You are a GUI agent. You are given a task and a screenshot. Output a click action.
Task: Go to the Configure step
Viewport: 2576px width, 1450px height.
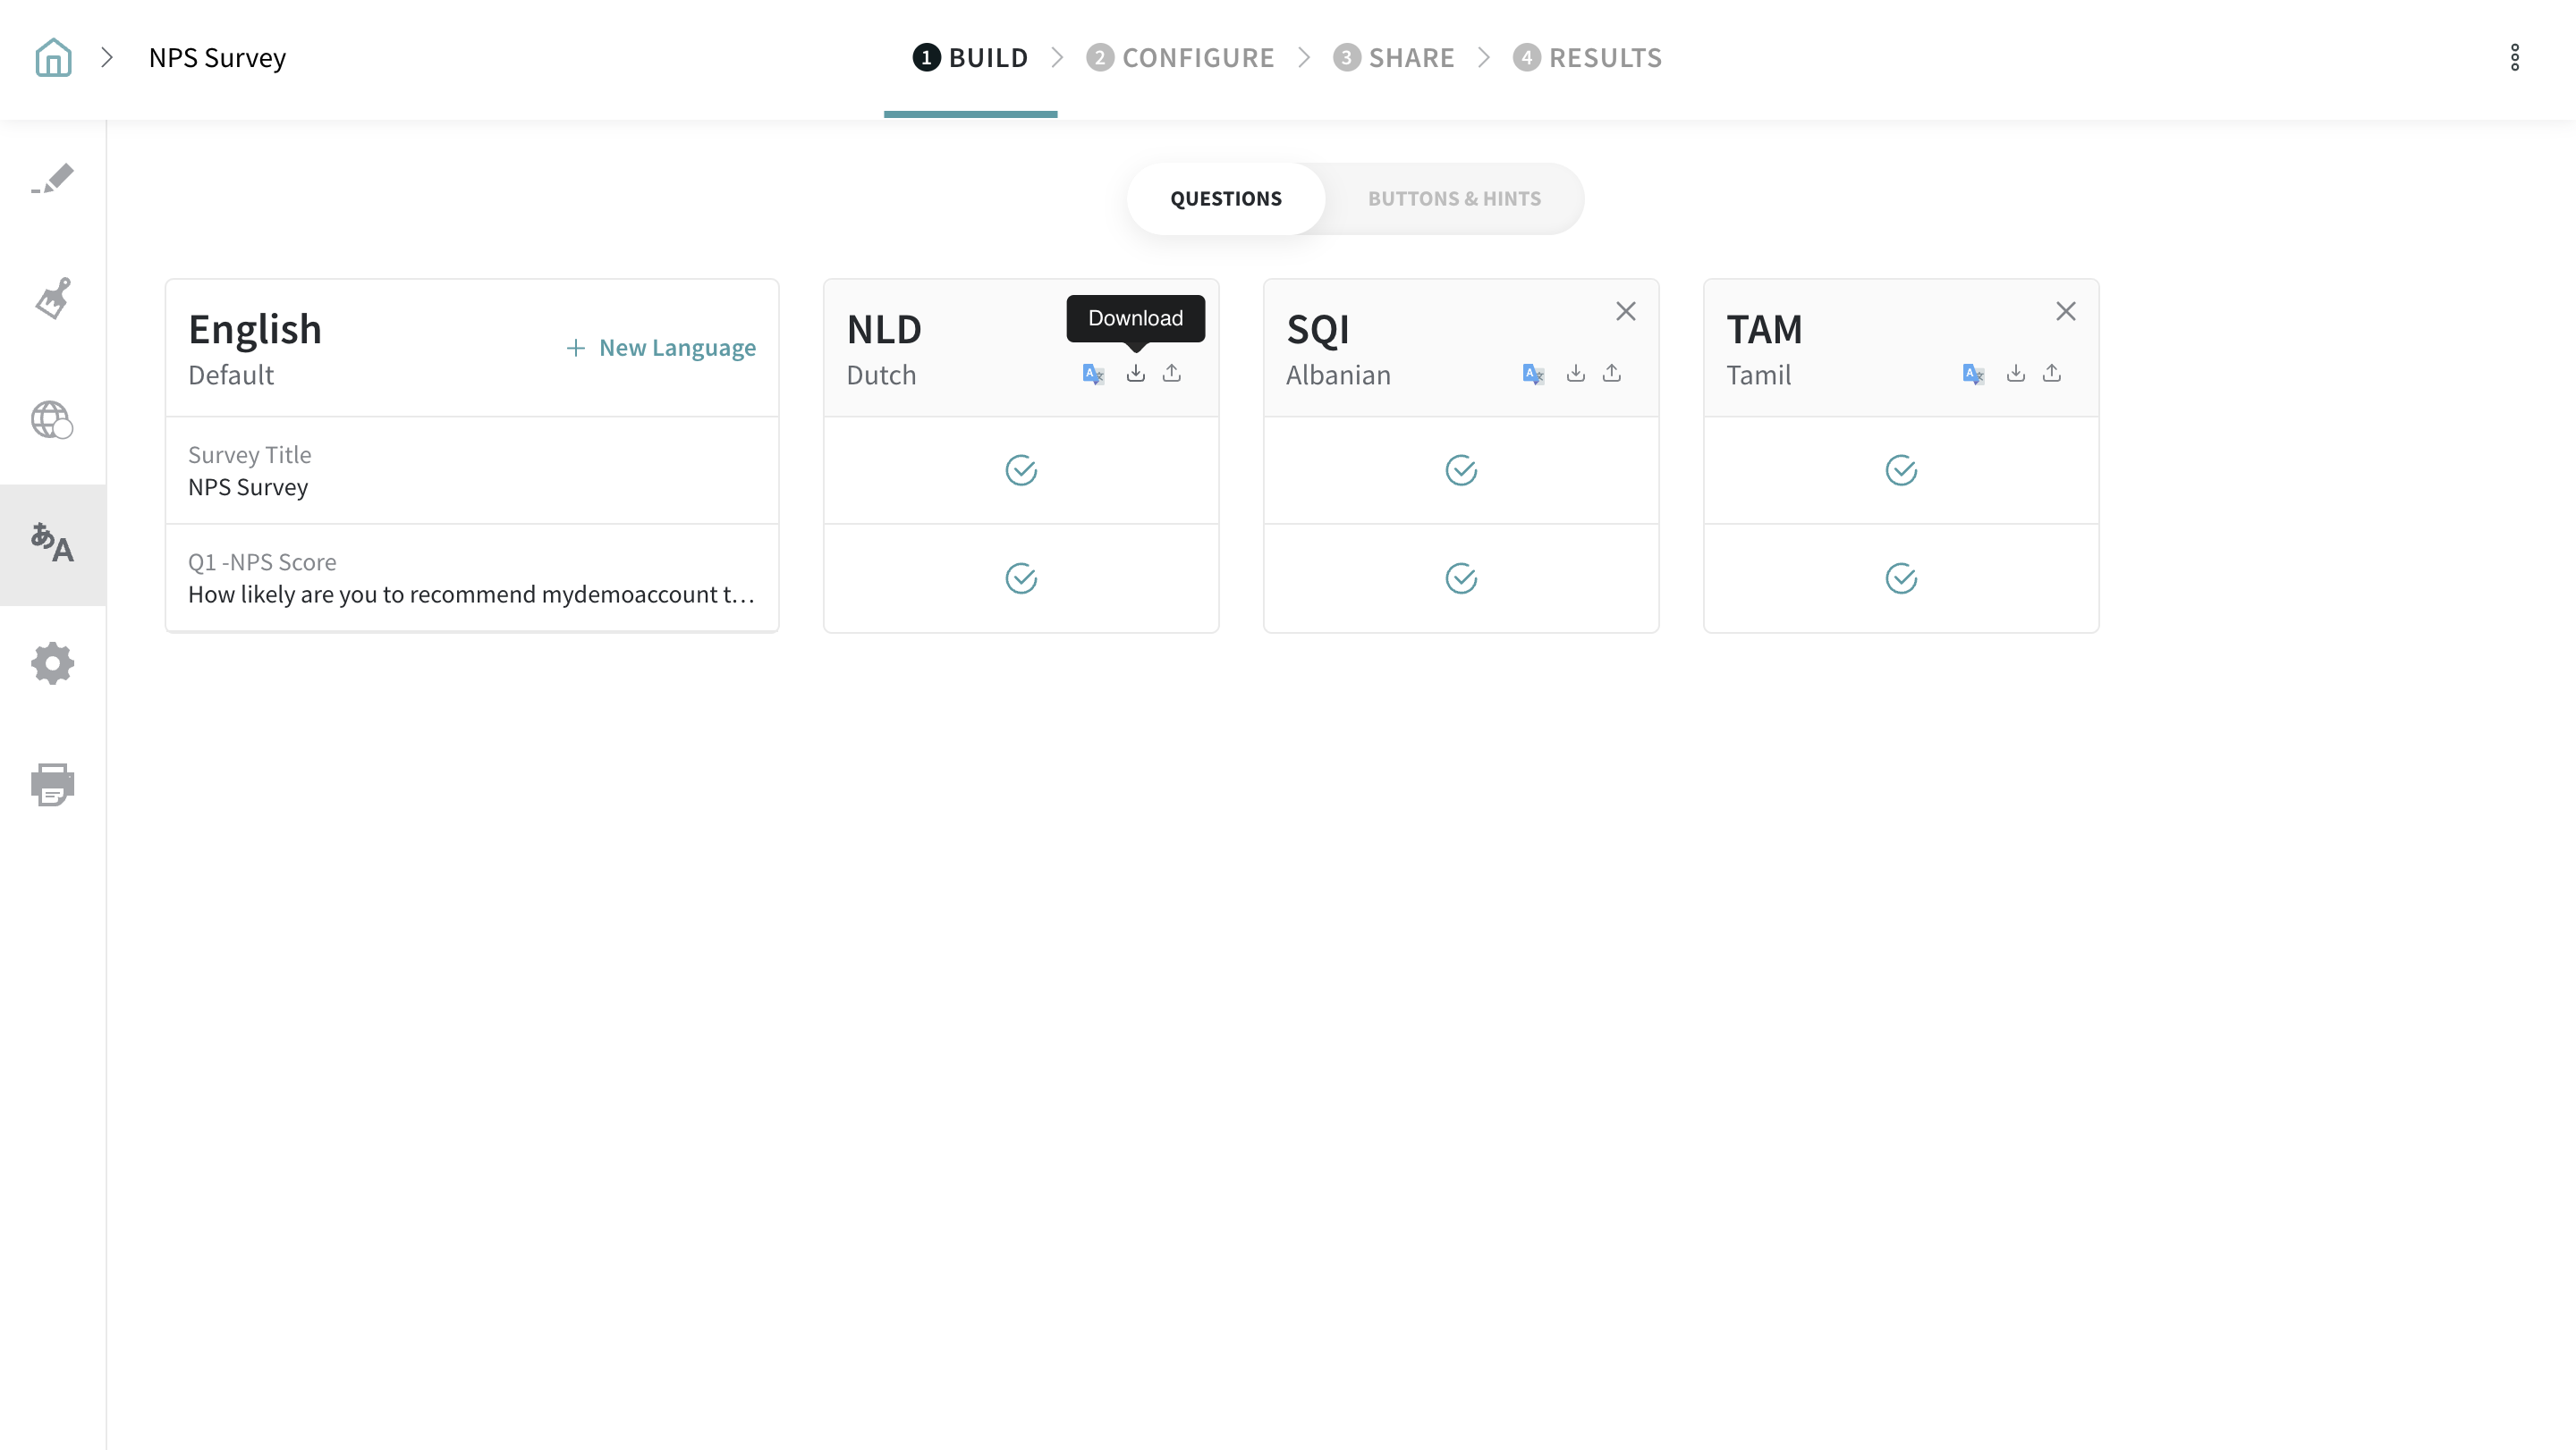tap(1180, 58)
